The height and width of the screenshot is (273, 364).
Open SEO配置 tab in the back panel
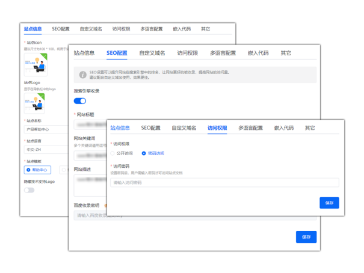[x=61, y=29]
